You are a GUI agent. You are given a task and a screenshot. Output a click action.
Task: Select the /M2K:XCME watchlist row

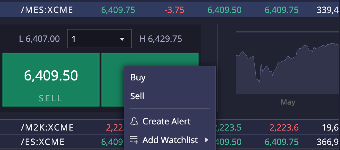tap(170, 128)
